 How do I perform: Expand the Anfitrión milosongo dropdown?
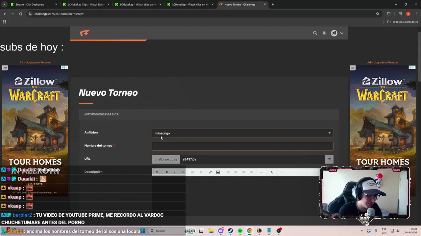pyautogui.click(x=242, y=133)
